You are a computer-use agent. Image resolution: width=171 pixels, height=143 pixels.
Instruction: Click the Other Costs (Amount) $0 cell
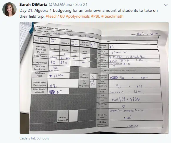[58, 91]
